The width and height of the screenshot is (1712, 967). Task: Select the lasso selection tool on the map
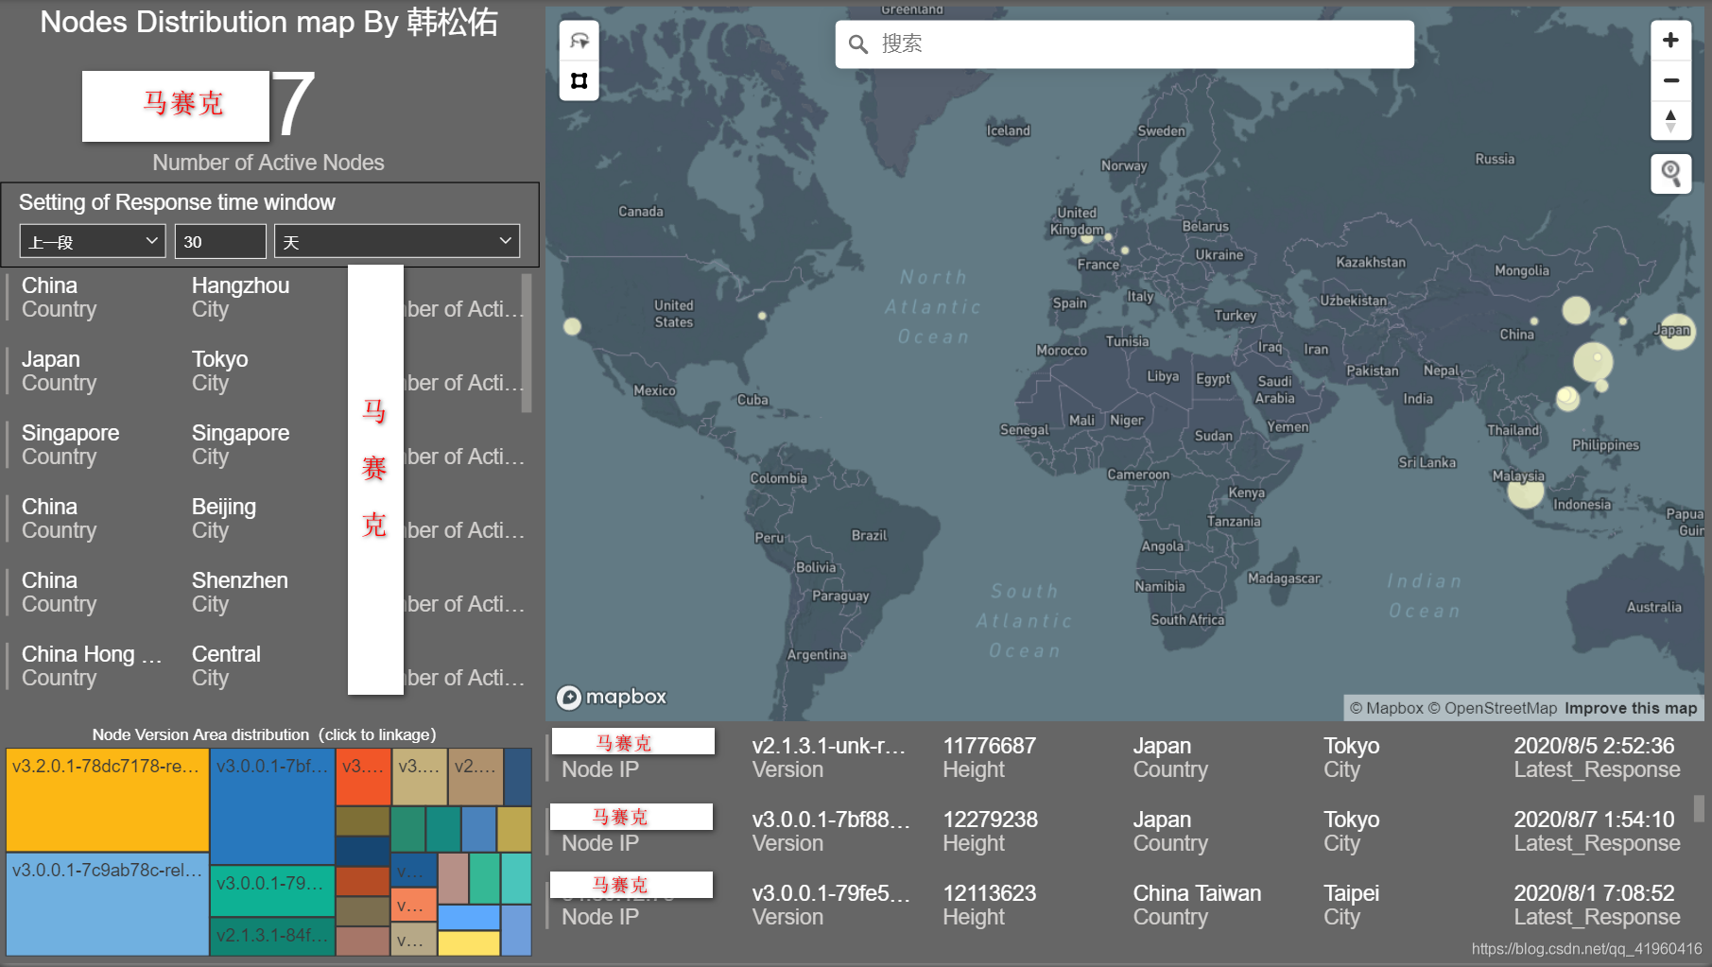pos(579,40)
